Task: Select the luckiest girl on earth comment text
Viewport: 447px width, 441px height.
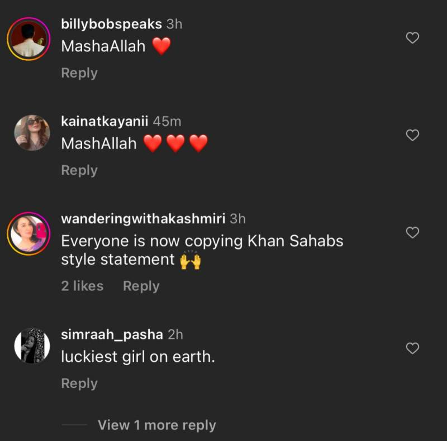Action: click(137, 357)
